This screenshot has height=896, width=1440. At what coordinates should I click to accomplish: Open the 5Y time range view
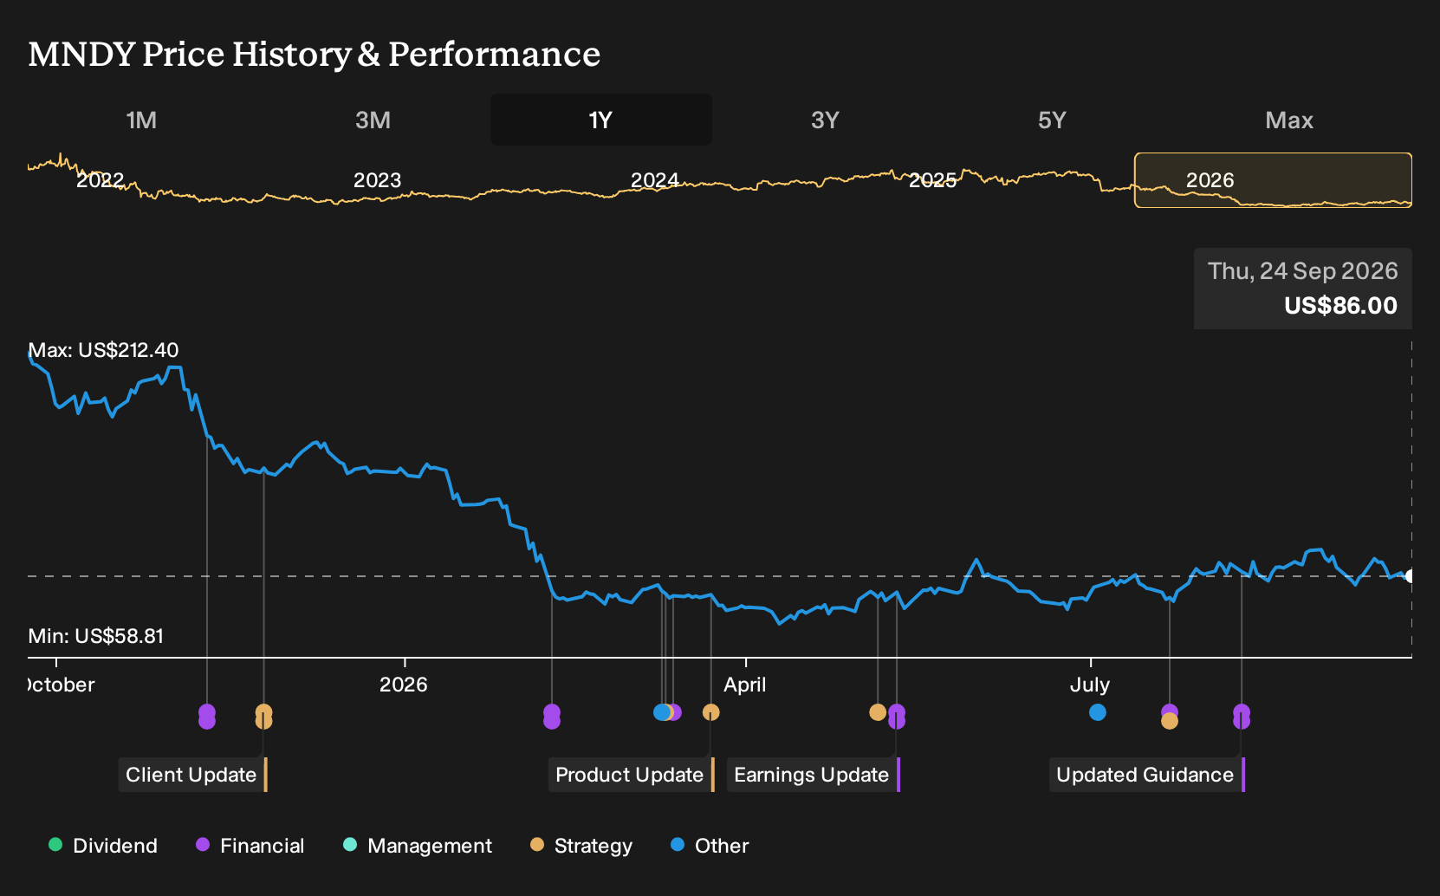1052,120
